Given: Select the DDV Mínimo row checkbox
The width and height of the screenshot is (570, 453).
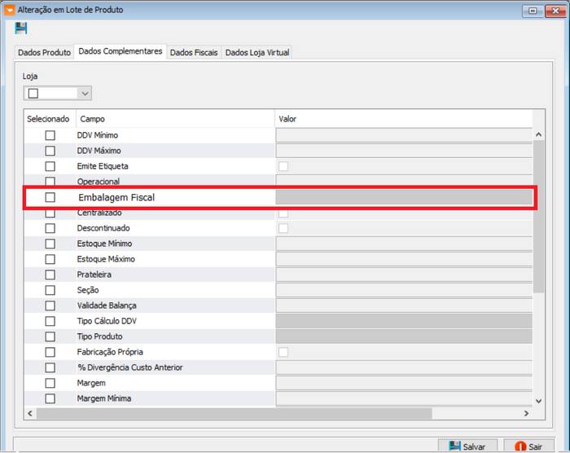Looking at the screenshot, I should [50, 135].
